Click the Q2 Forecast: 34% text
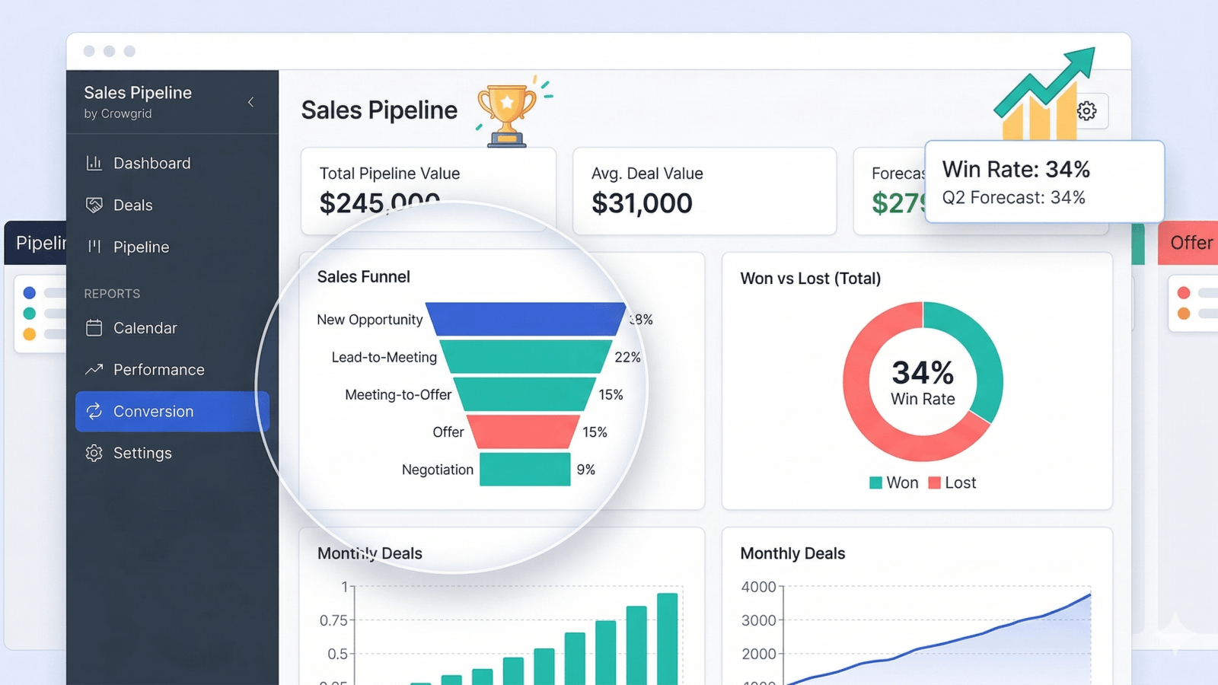Viewport: 1218px width, 685px height. coord(1014,198)
